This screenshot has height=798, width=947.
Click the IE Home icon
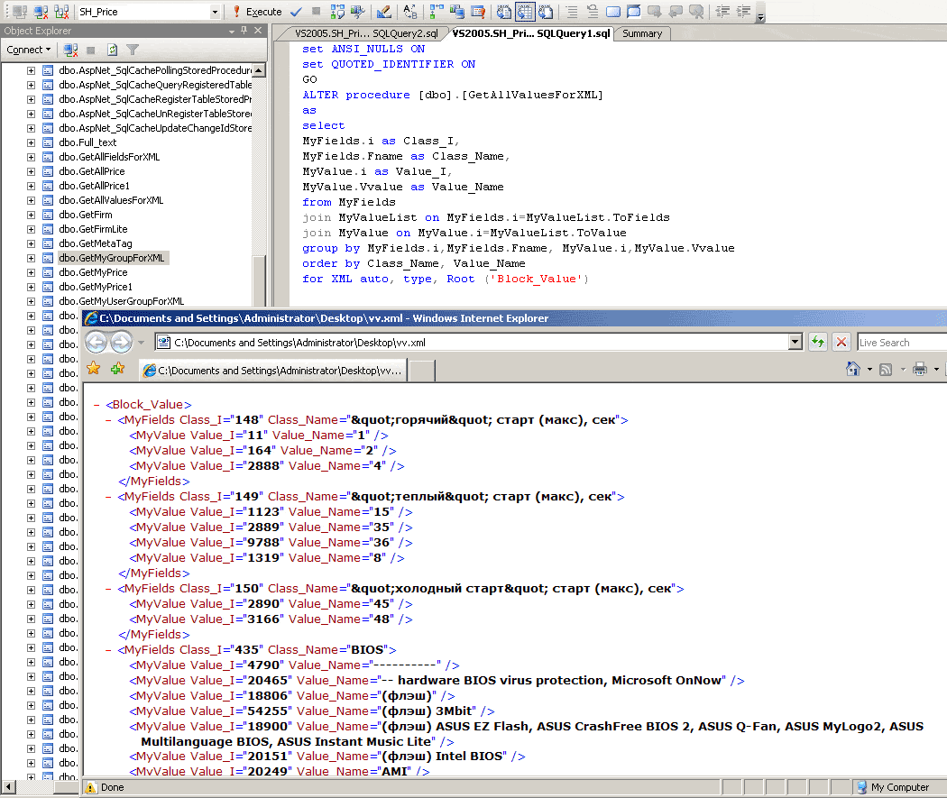pos(853,369)
